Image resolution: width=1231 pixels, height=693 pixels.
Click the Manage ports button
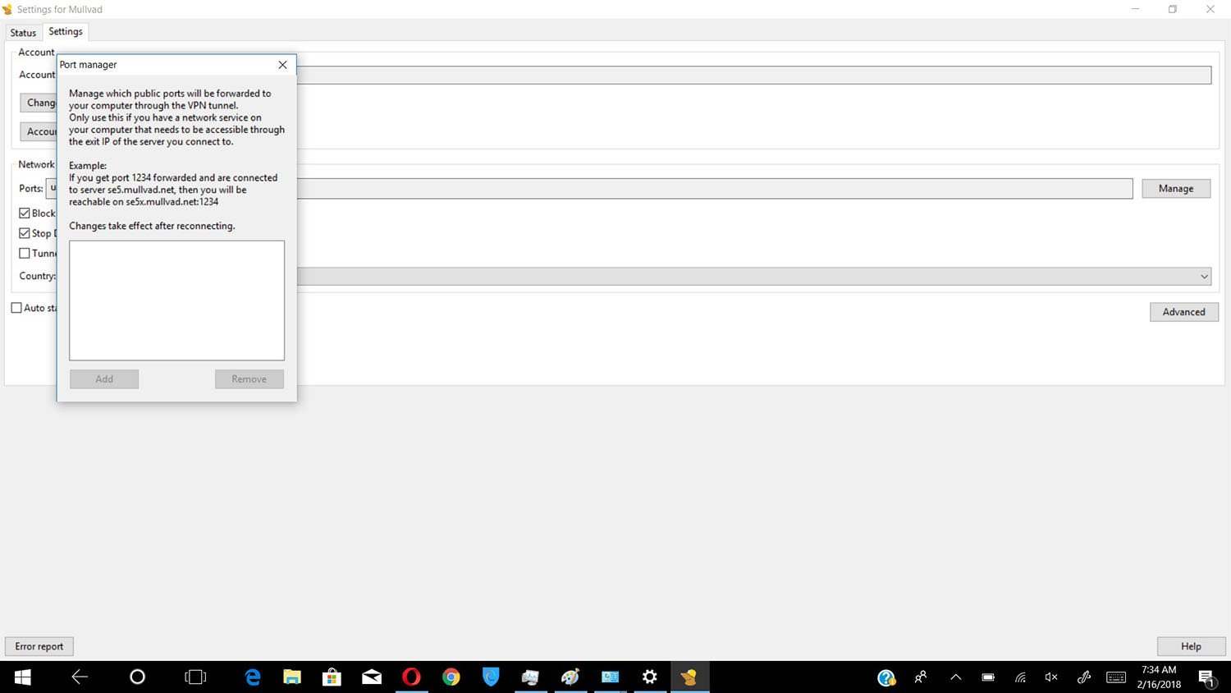click(x=1176, y=189)
